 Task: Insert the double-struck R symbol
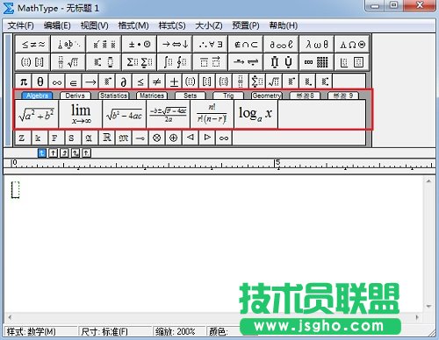click(107, 138)
